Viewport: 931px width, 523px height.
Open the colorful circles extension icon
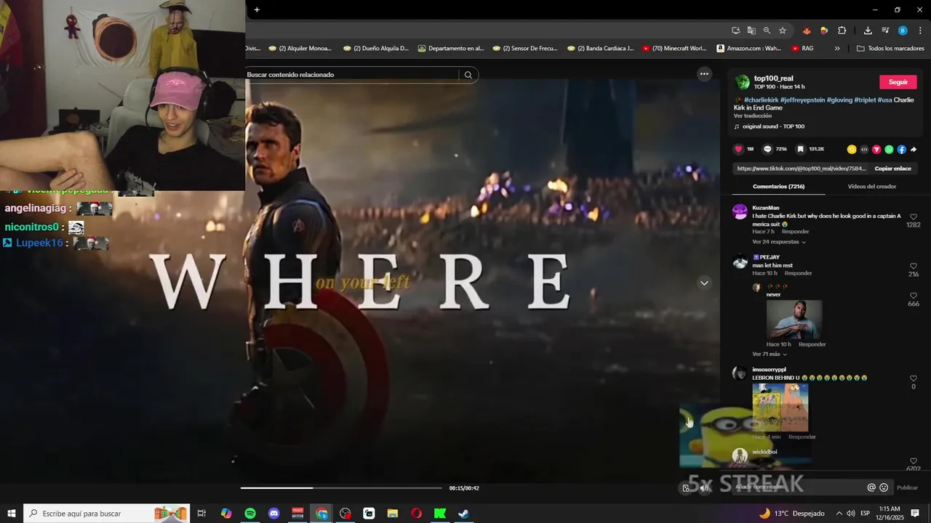824,31
